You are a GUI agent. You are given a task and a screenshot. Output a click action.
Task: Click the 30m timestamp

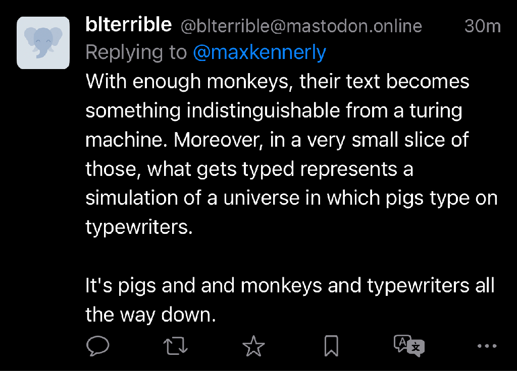click(x=482, y=26)
